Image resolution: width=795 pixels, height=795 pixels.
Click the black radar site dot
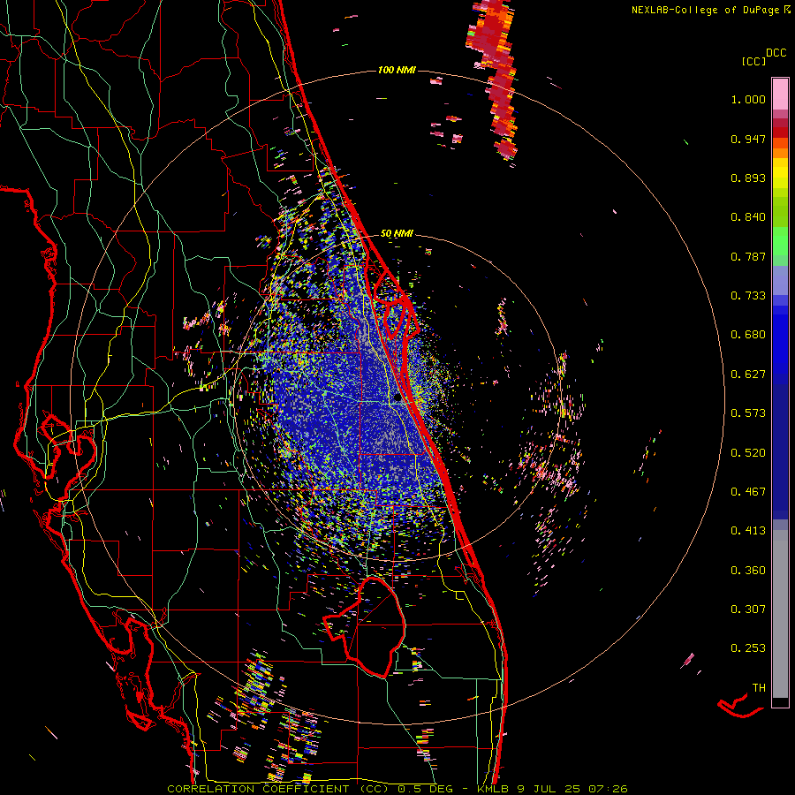398,398
